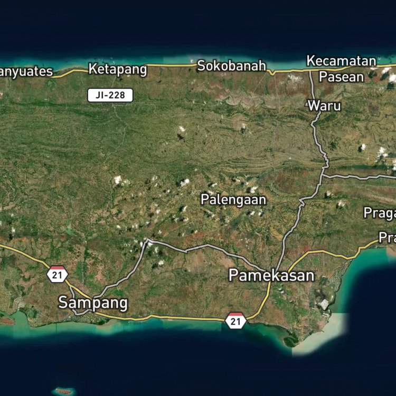Image resolution: width=396 pixels, height=396 pixels.
Task: Click the Waru town label
Action: pyautogui.click(x=324, y=106)
